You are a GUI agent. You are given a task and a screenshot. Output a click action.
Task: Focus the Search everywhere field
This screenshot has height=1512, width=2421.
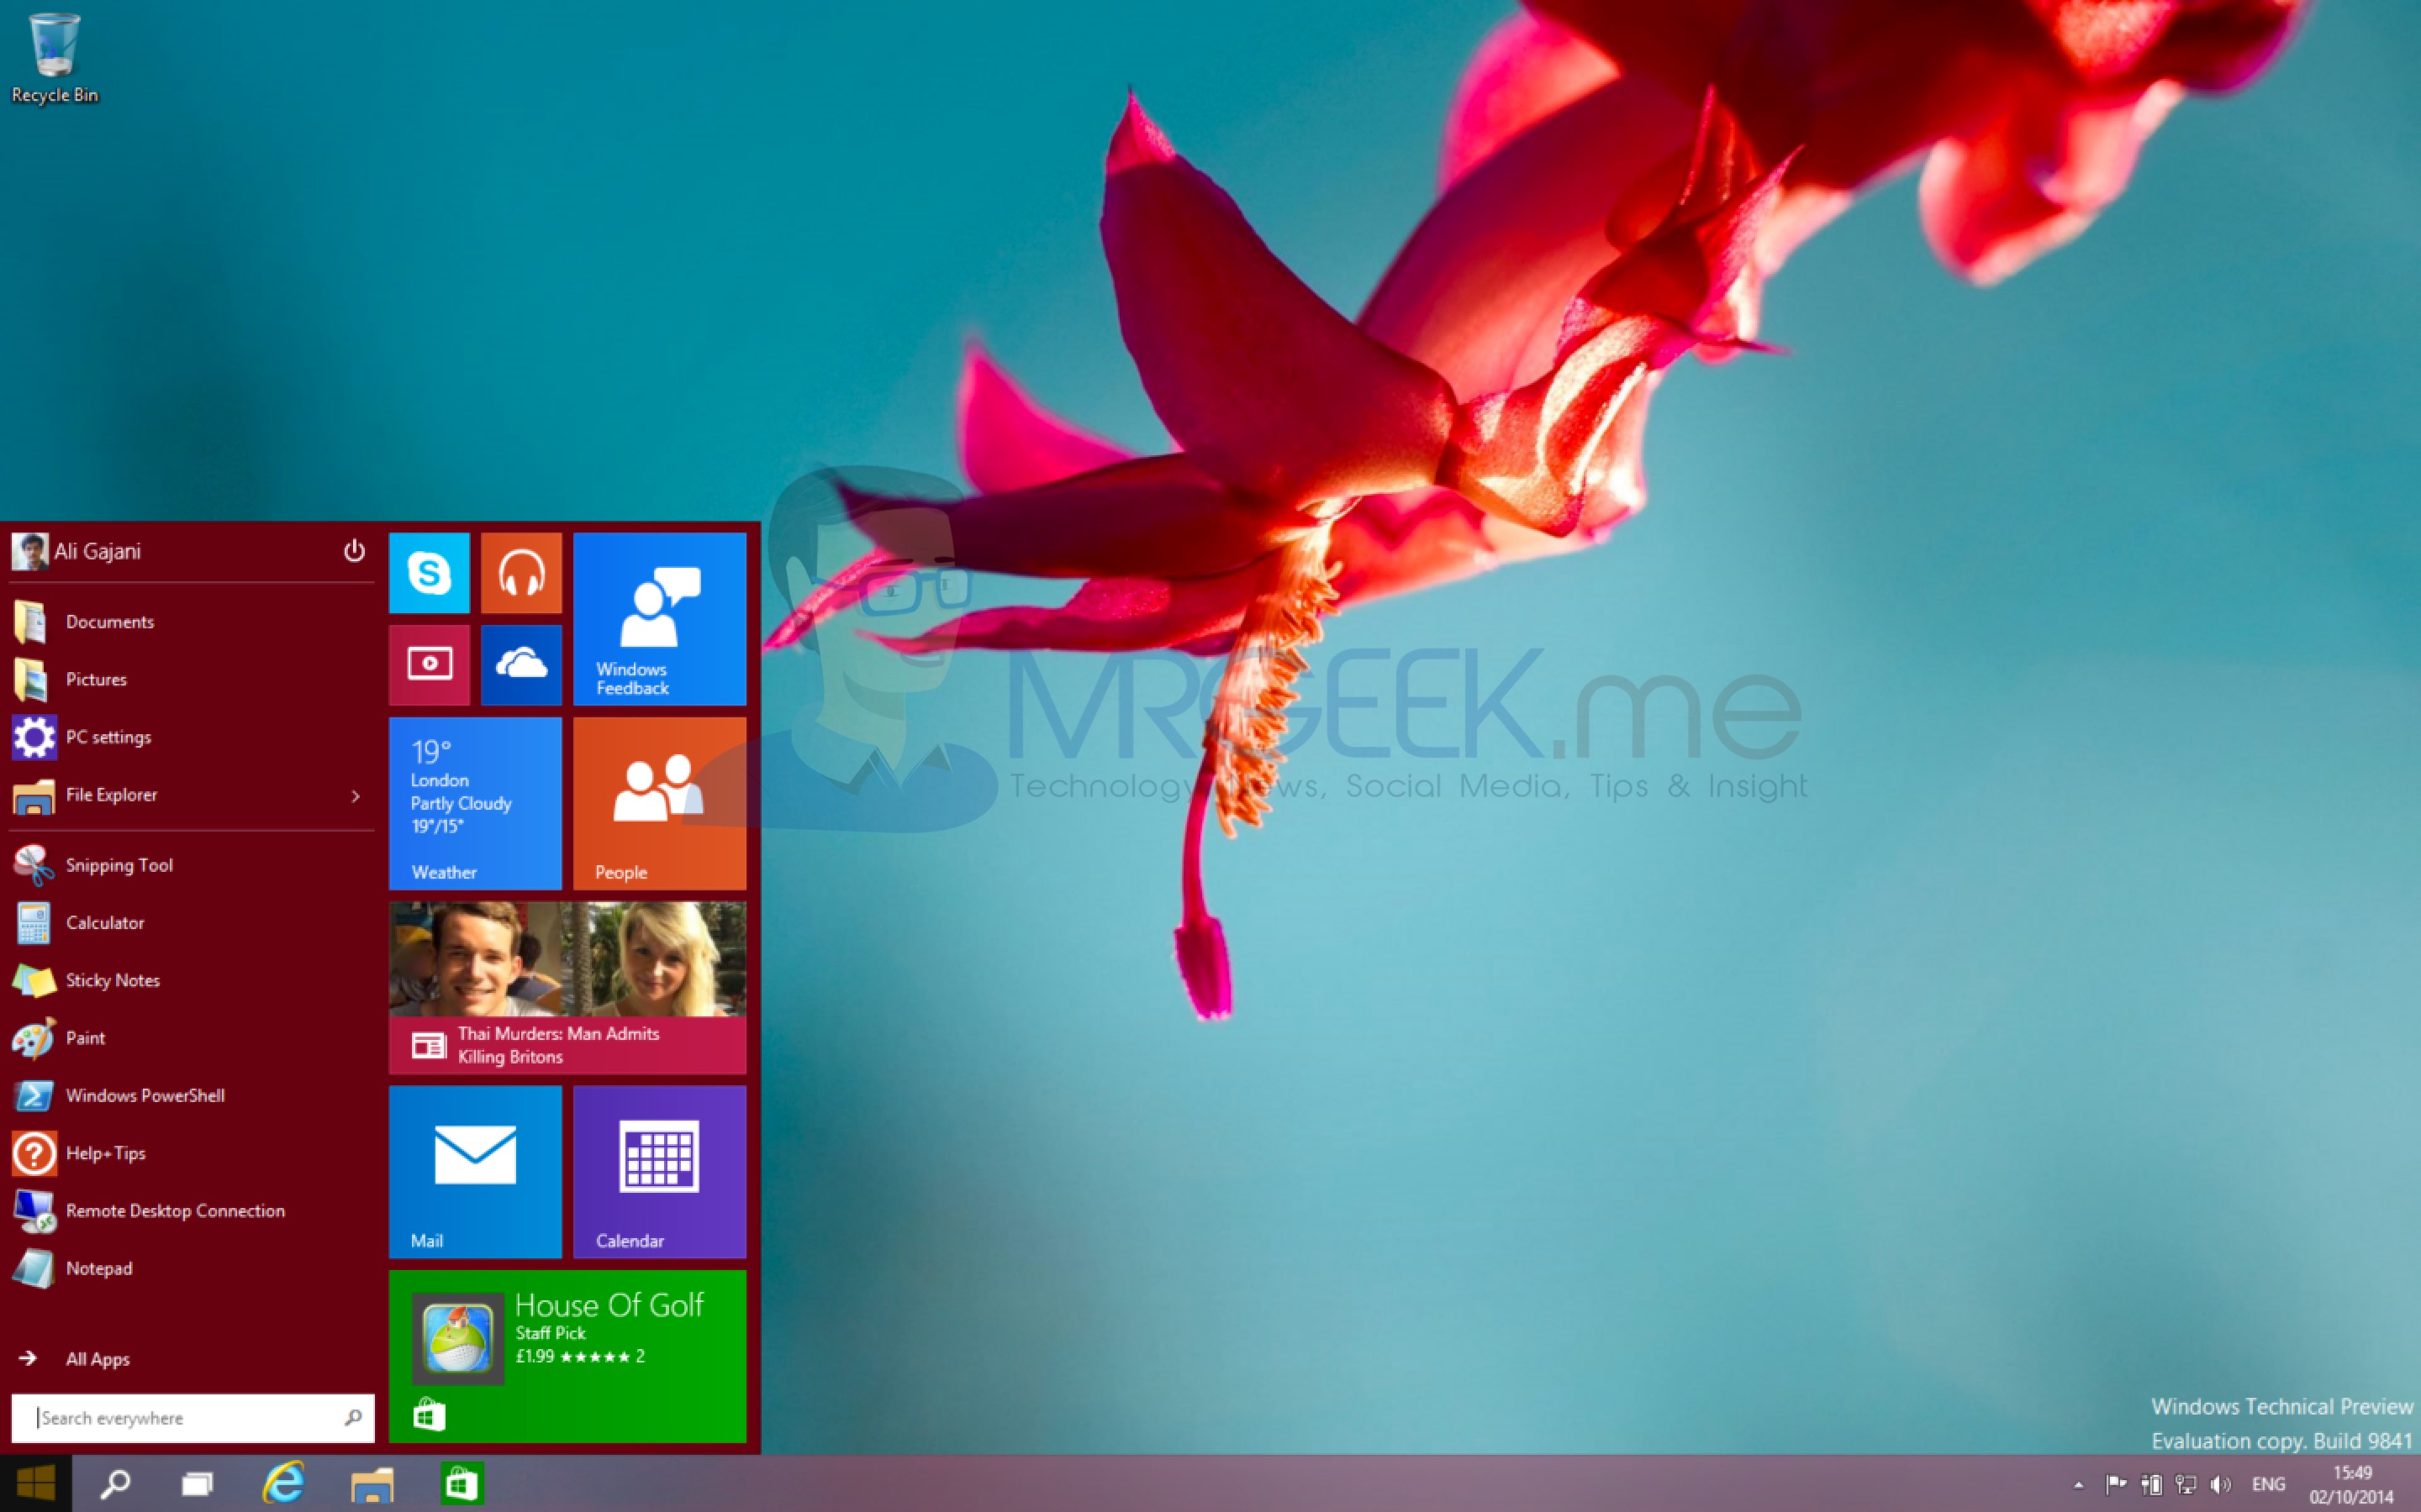[x=192, y=1418]
